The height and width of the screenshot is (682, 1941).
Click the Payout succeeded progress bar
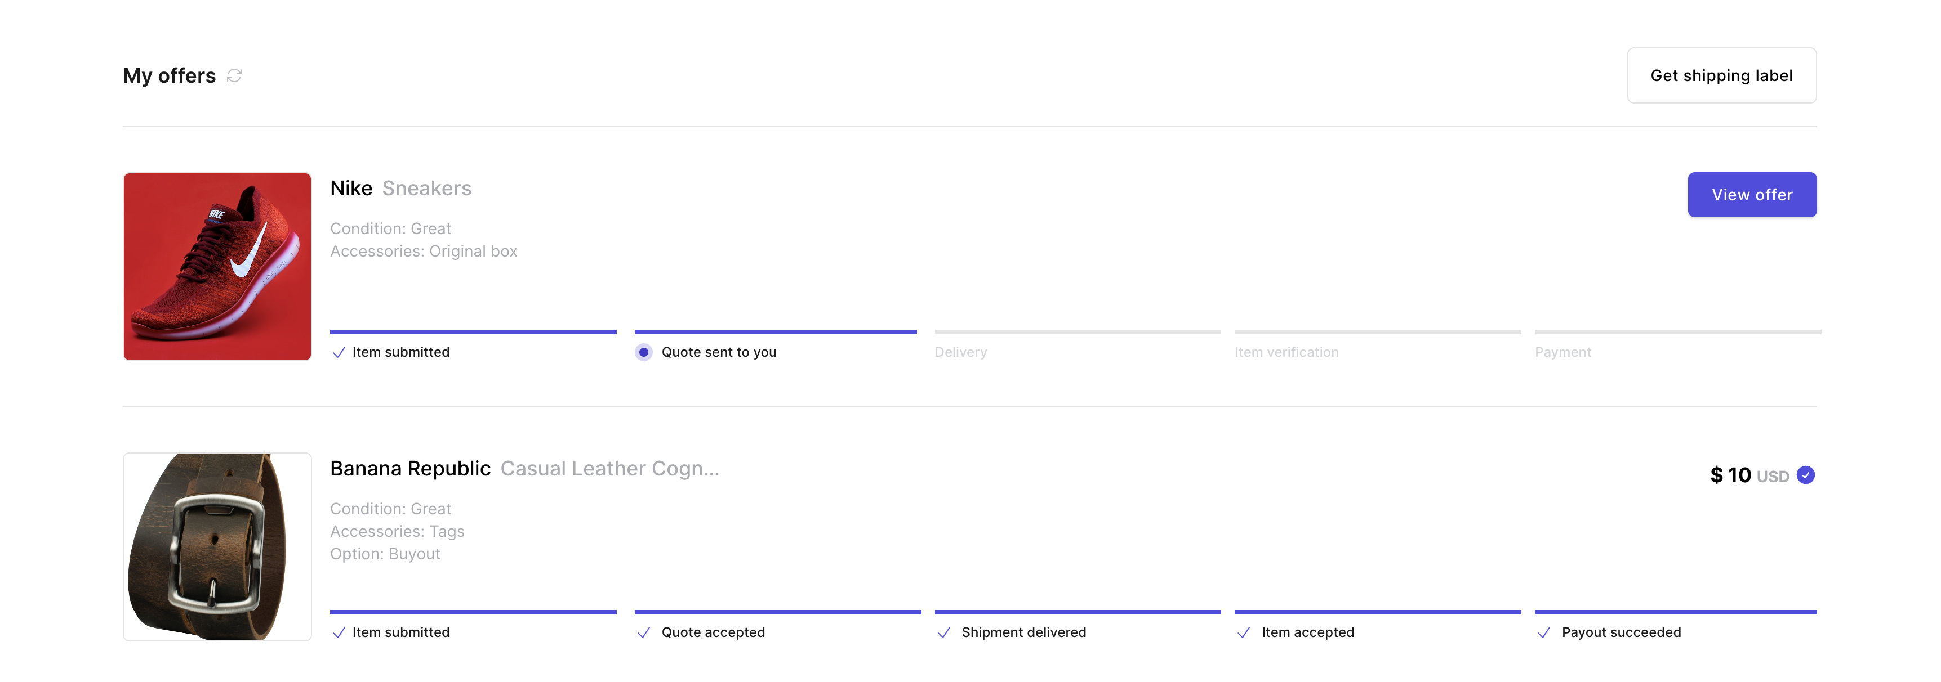click(1676, 612)
